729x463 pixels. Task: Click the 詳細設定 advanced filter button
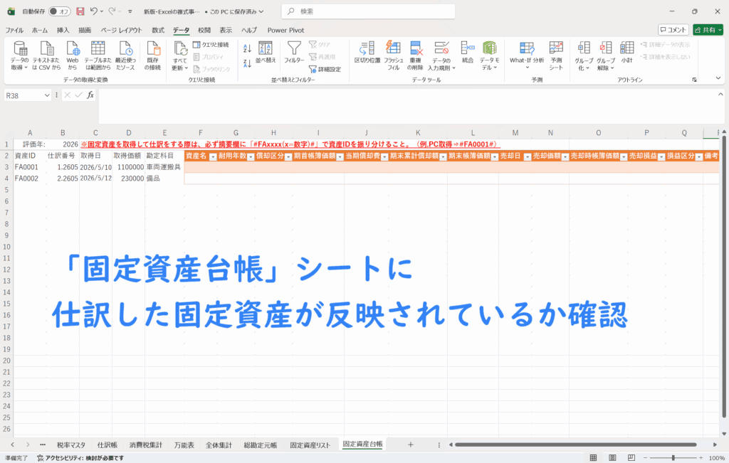tap(325, 69)
